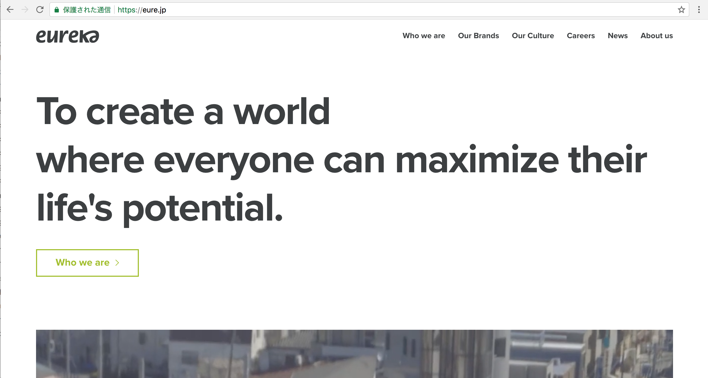708x378 pixels.
Task: Navigate to the Careers page
Action: pyautogui.click(x=581, y=36)
